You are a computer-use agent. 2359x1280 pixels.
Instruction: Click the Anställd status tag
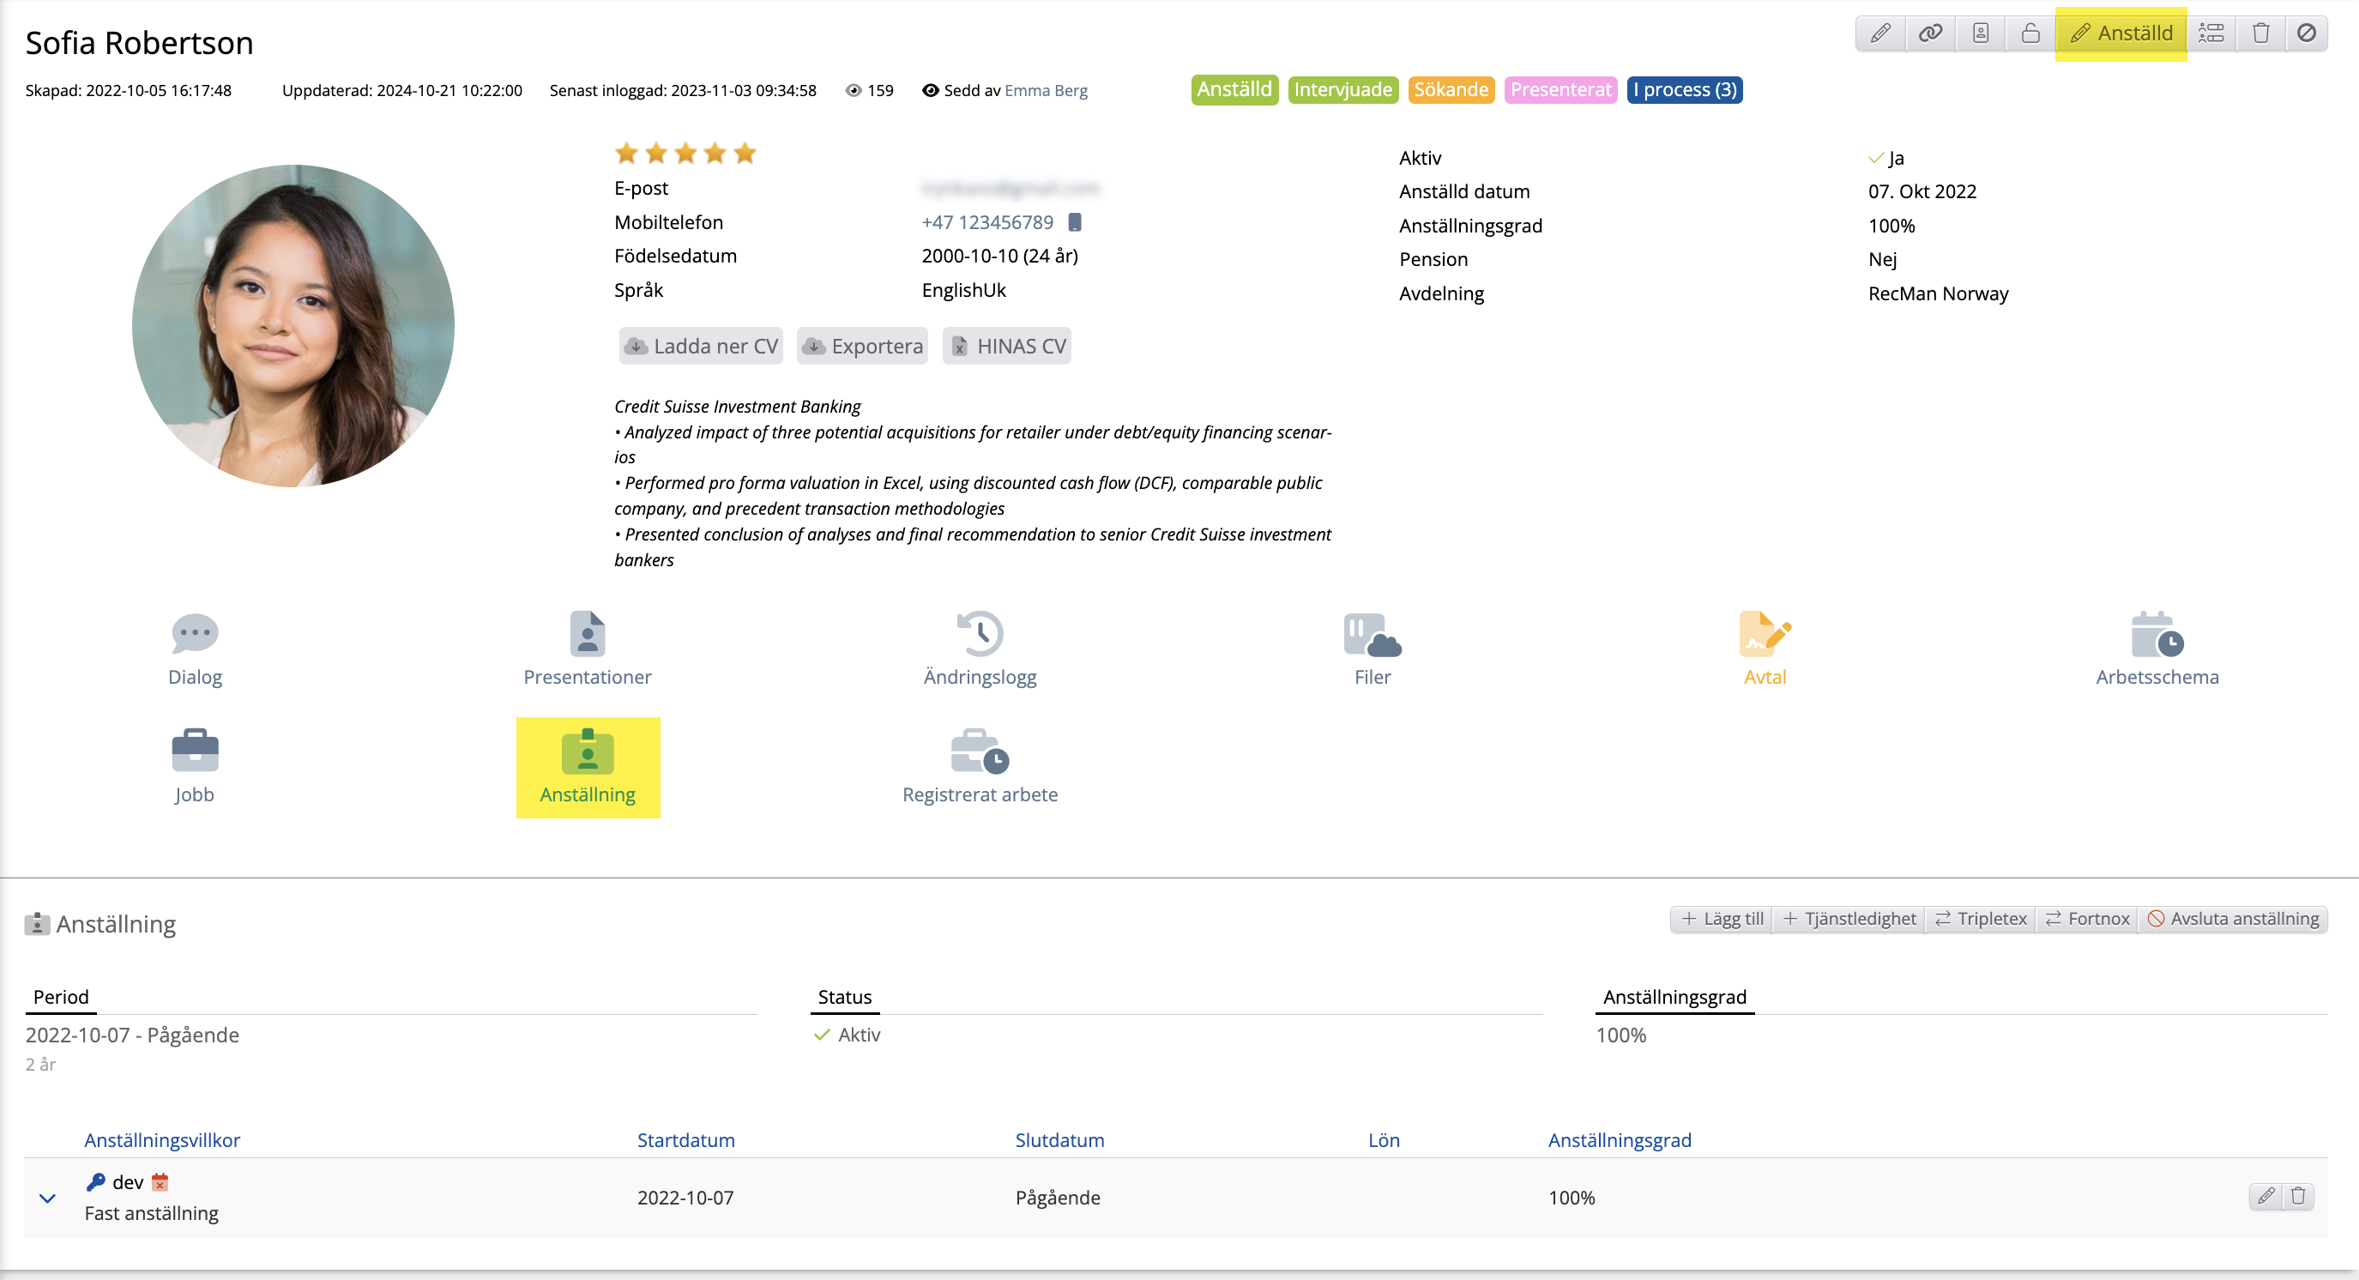click(x=1234, y=90)
